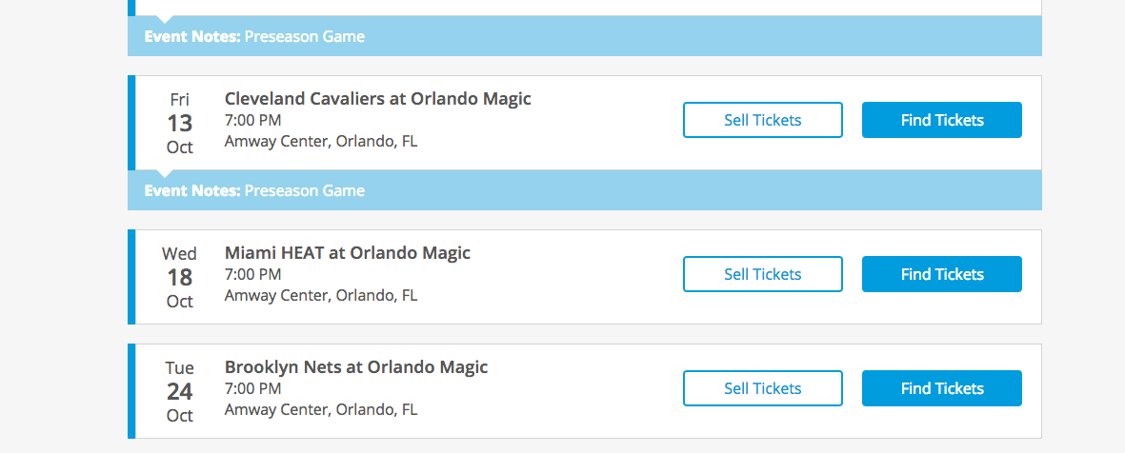Click the 7:00 PM time on Brooklyn Nets game
Screen dimensions: 1125x453
(252, 389)
